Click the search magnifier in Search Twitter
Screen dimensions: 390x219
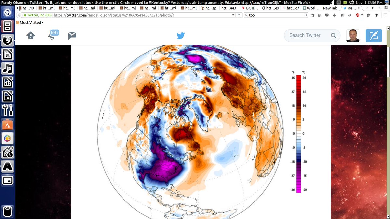coord(333,36)
